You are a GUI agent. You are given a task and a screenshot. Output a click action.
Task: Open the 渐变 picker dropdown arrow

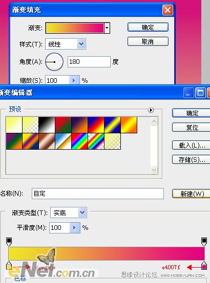pos(107,28)
